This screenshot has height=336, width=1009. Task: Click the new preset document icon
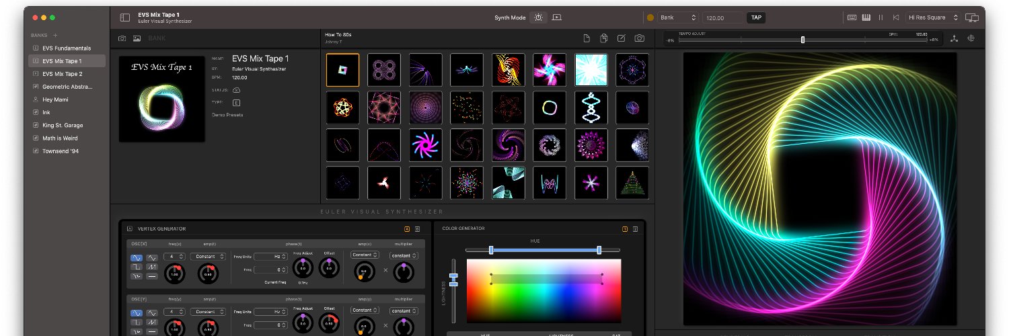tap(587, 38)
